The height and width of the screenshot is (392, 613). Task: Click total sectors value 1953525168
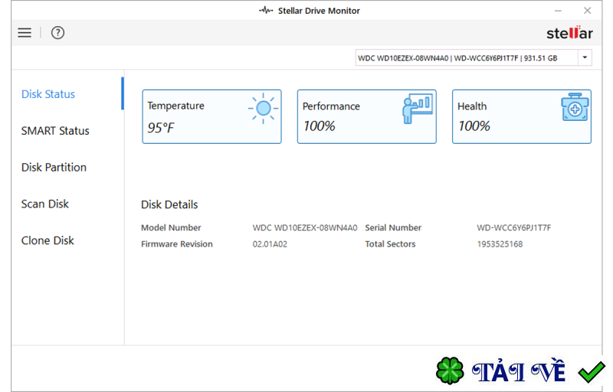[500, 244]
